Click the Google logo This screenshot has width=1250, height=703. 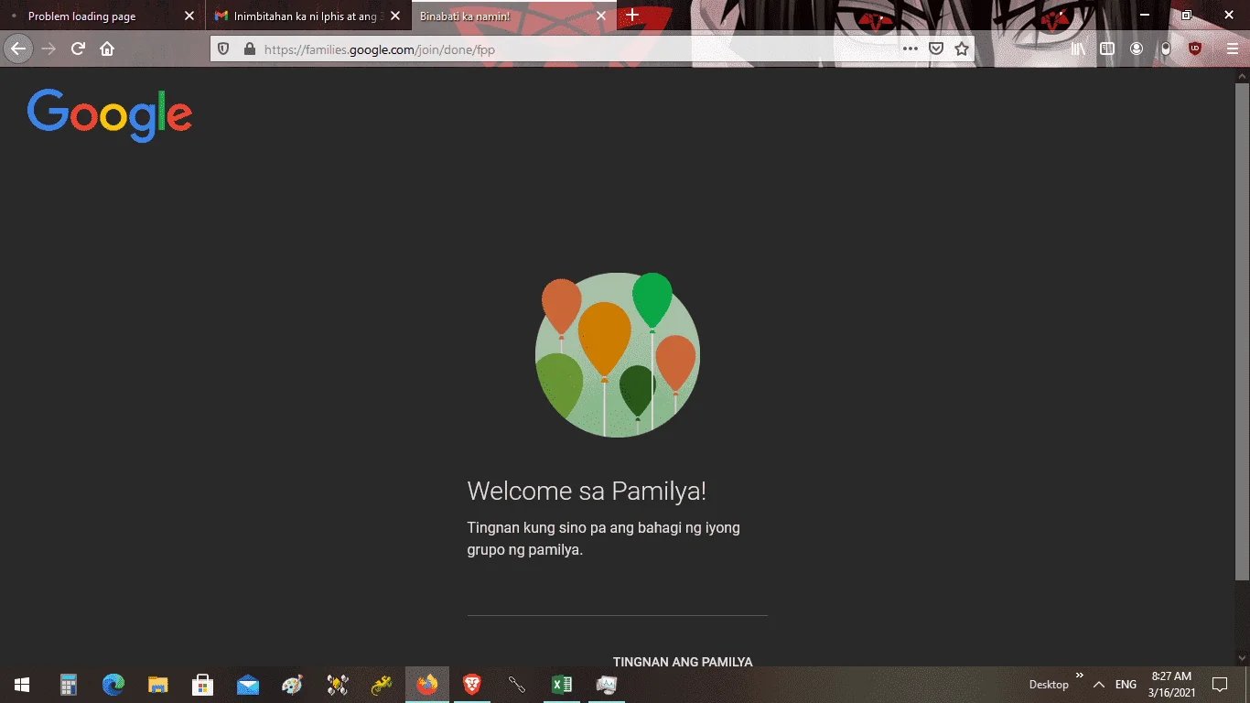pos(110,115)
